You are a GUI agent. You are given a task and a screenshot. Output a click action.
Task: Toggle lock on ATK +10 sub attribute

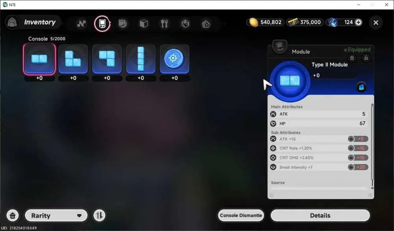(x=351, y=139)
